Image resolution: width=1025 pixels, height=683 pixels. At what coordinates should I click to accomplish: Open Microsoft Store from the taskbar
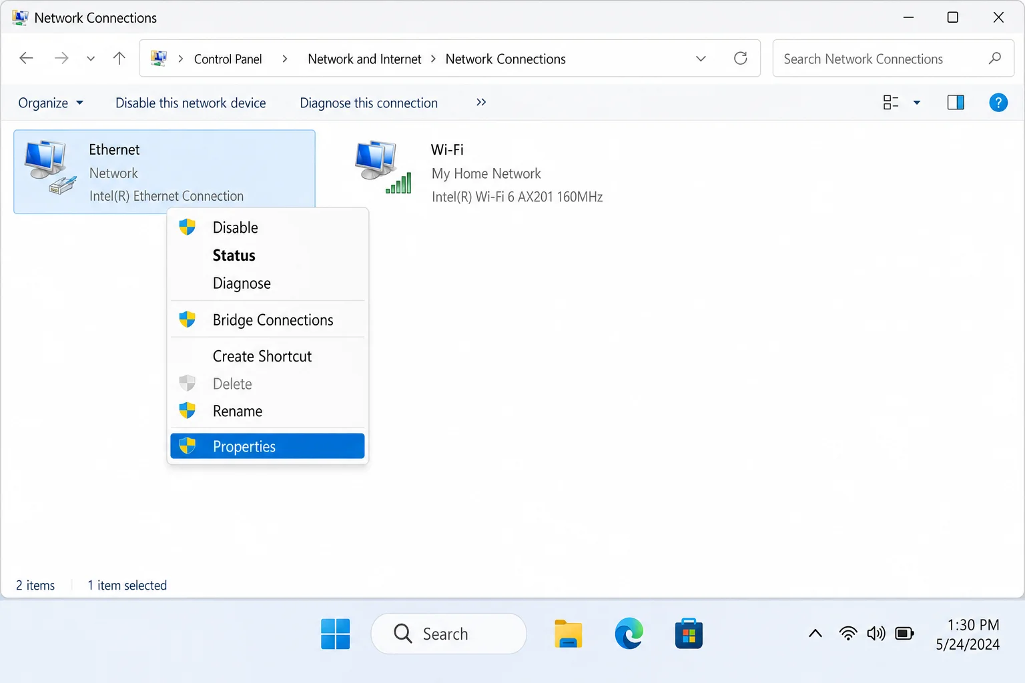click(x=689, y=634)
